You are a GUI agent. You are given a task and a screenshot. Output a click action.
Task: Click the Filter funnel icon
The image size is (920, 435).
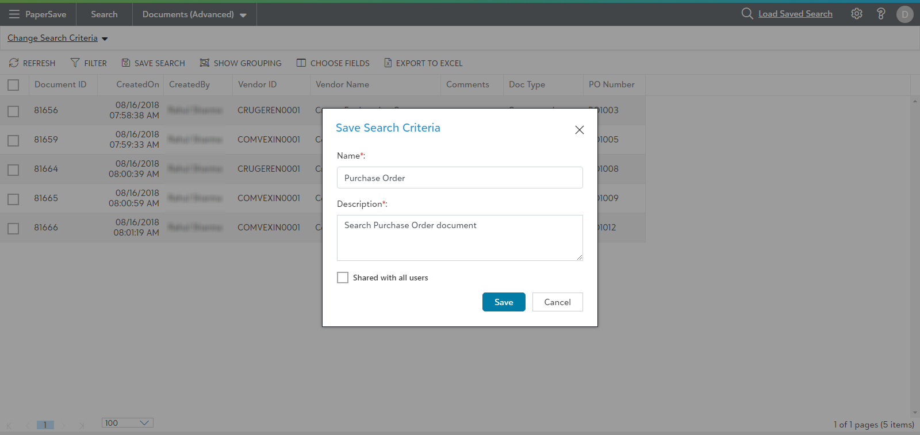75,63
